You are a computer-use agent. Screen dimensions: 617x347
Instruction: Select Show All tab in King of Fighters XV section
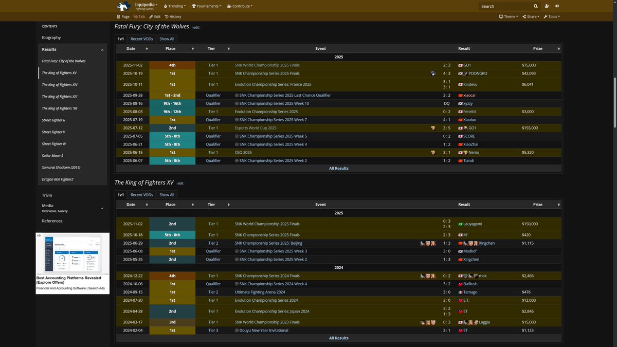167,195
